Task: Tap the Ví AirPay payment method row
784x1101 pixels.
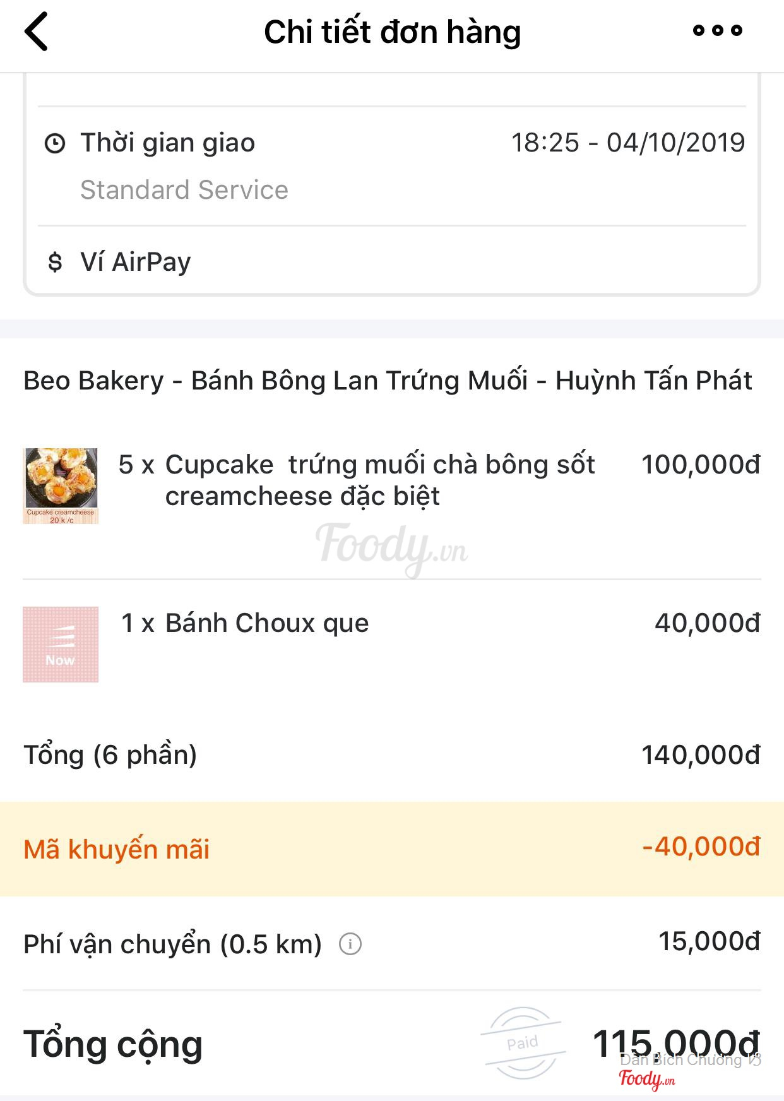Action: click(x=135, y=262)
